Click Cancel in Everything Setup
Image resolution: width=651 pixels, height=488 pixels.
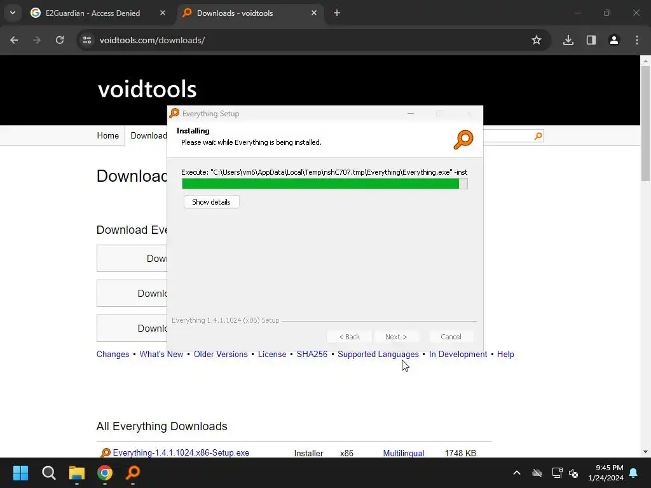coord(451,337)
